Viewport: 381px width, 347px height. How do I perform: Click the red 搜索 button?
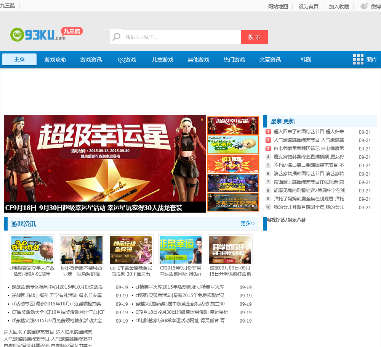point(255,37)
